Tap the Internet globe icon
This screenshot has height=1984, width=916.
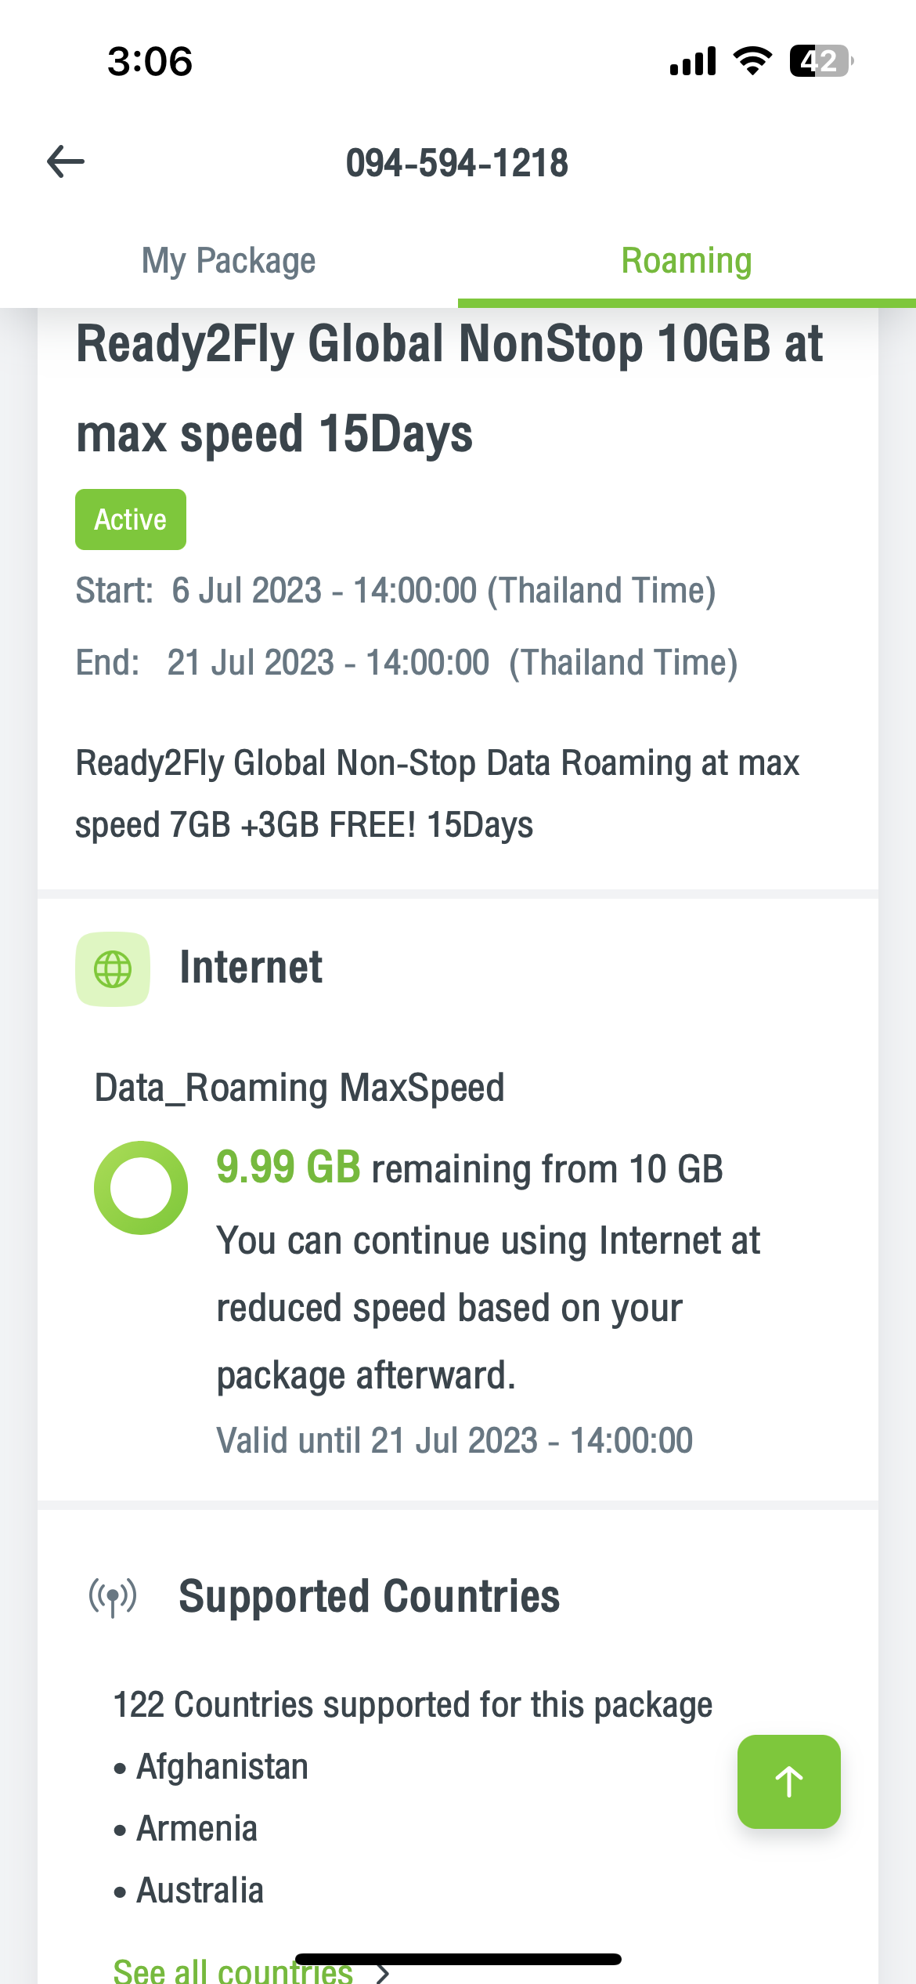point(113,969)
